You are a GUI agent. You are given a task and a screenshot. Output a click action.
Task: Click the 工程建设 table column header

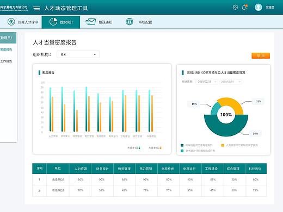pos(212,169)
